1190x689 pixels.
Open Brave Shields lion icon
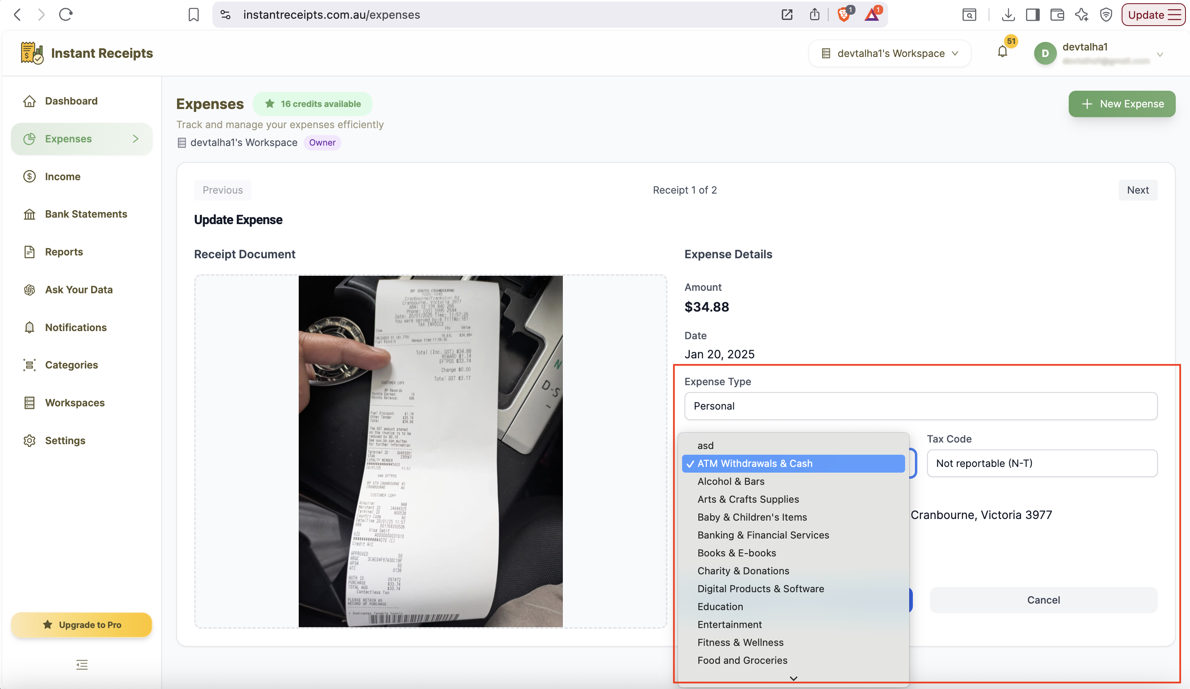(x=844, y=15)
